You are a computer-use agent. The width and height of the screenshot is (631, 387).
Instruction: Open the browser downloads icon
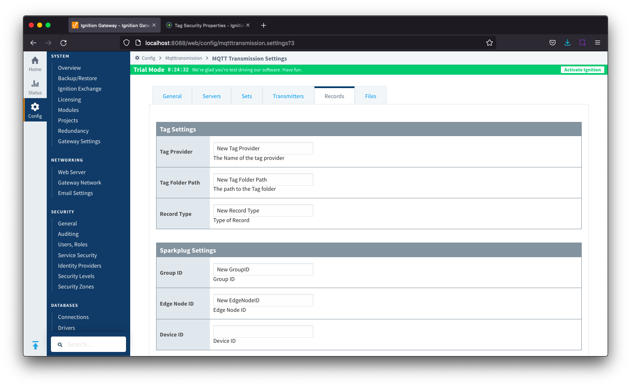(568, 43)
